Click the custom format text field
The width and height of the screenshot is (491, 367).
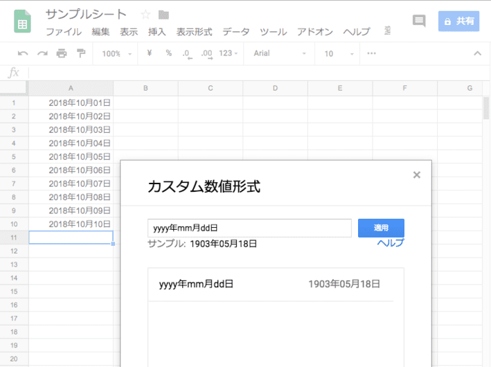249,228
